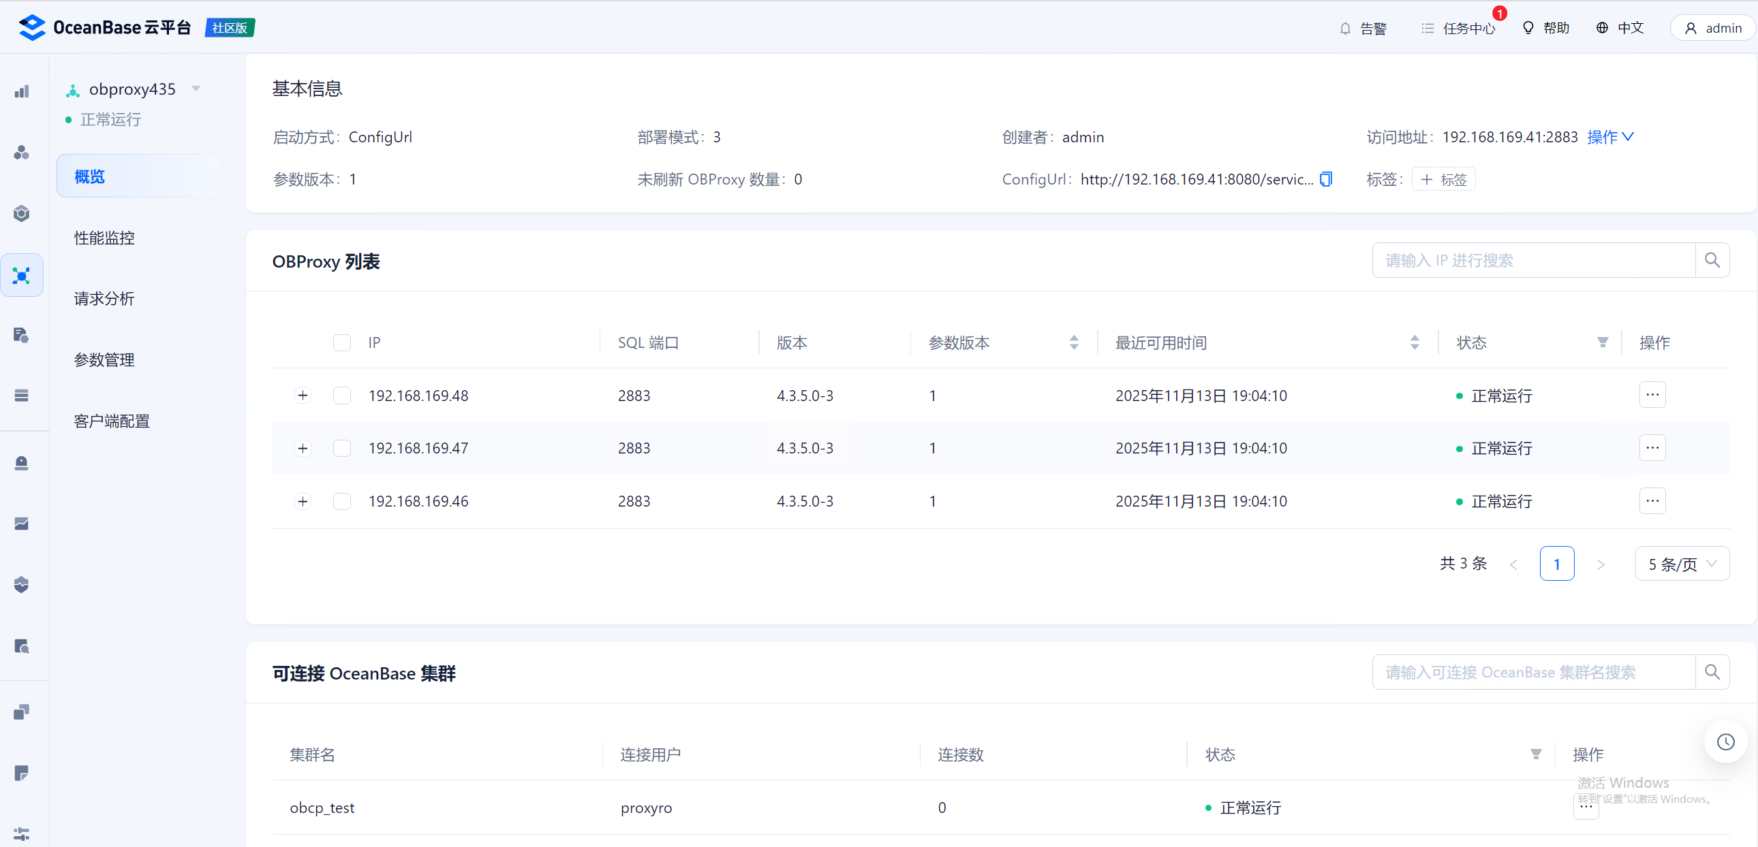This screenshot has width=1758, height=847.
Task: Click the add 标签 button
Action: (x=1443, y=179)
